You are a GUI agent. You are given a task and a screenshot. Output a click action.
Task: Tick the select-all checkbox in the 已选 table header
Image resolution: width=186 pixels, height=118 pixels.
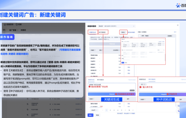click(140, 36)
